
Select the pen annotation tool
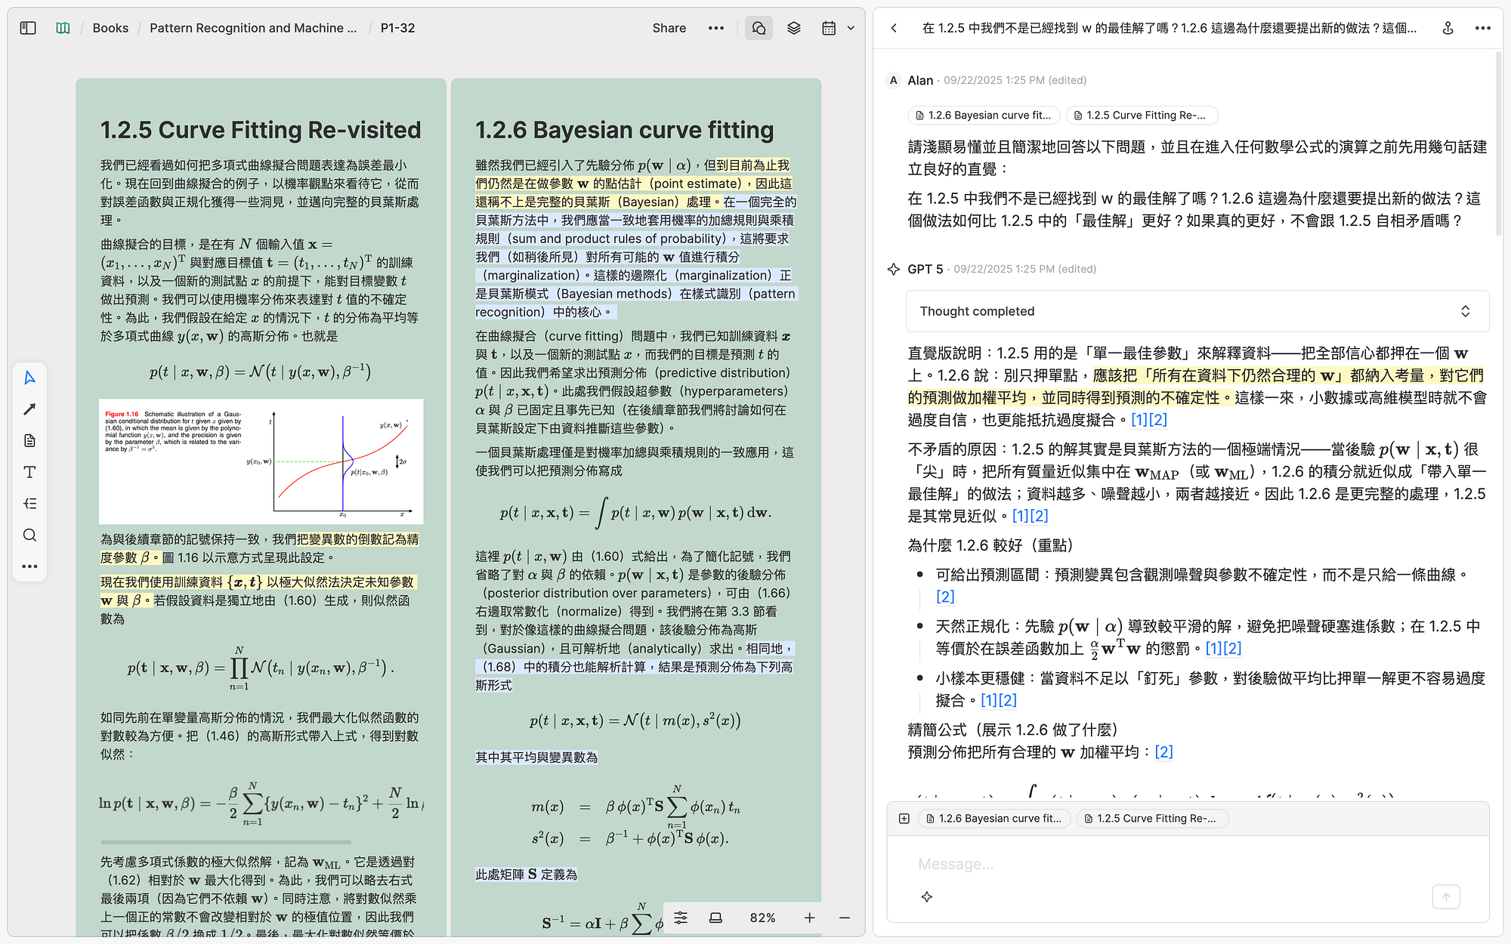pos(29,409)
